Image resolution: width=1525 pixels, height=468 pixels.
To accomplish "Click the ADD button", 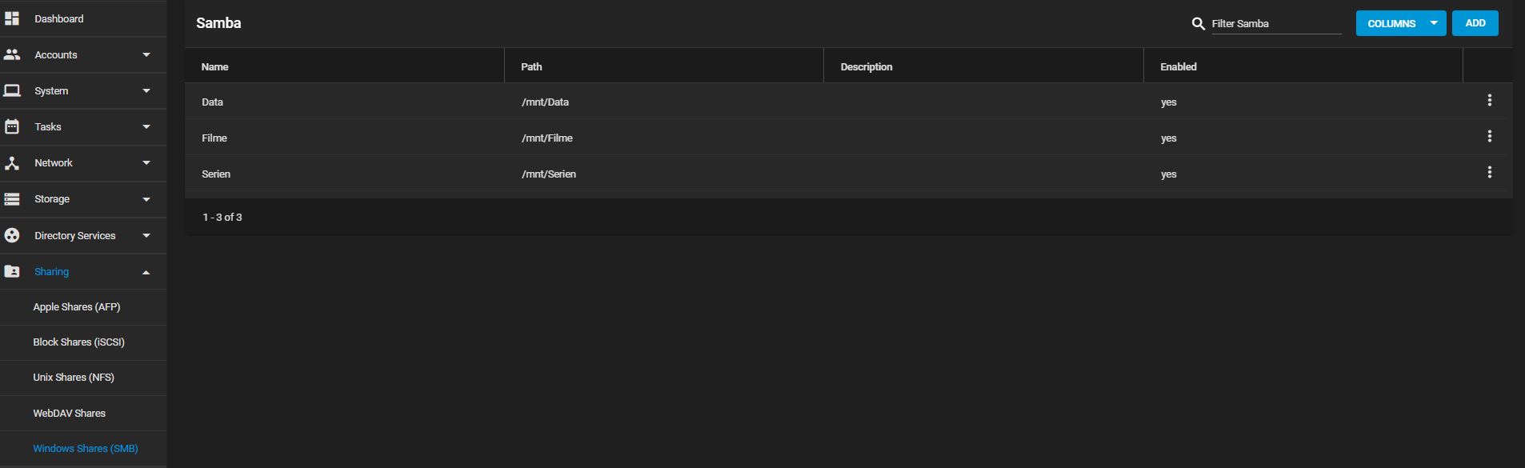I will click(x=1475, y=23).
